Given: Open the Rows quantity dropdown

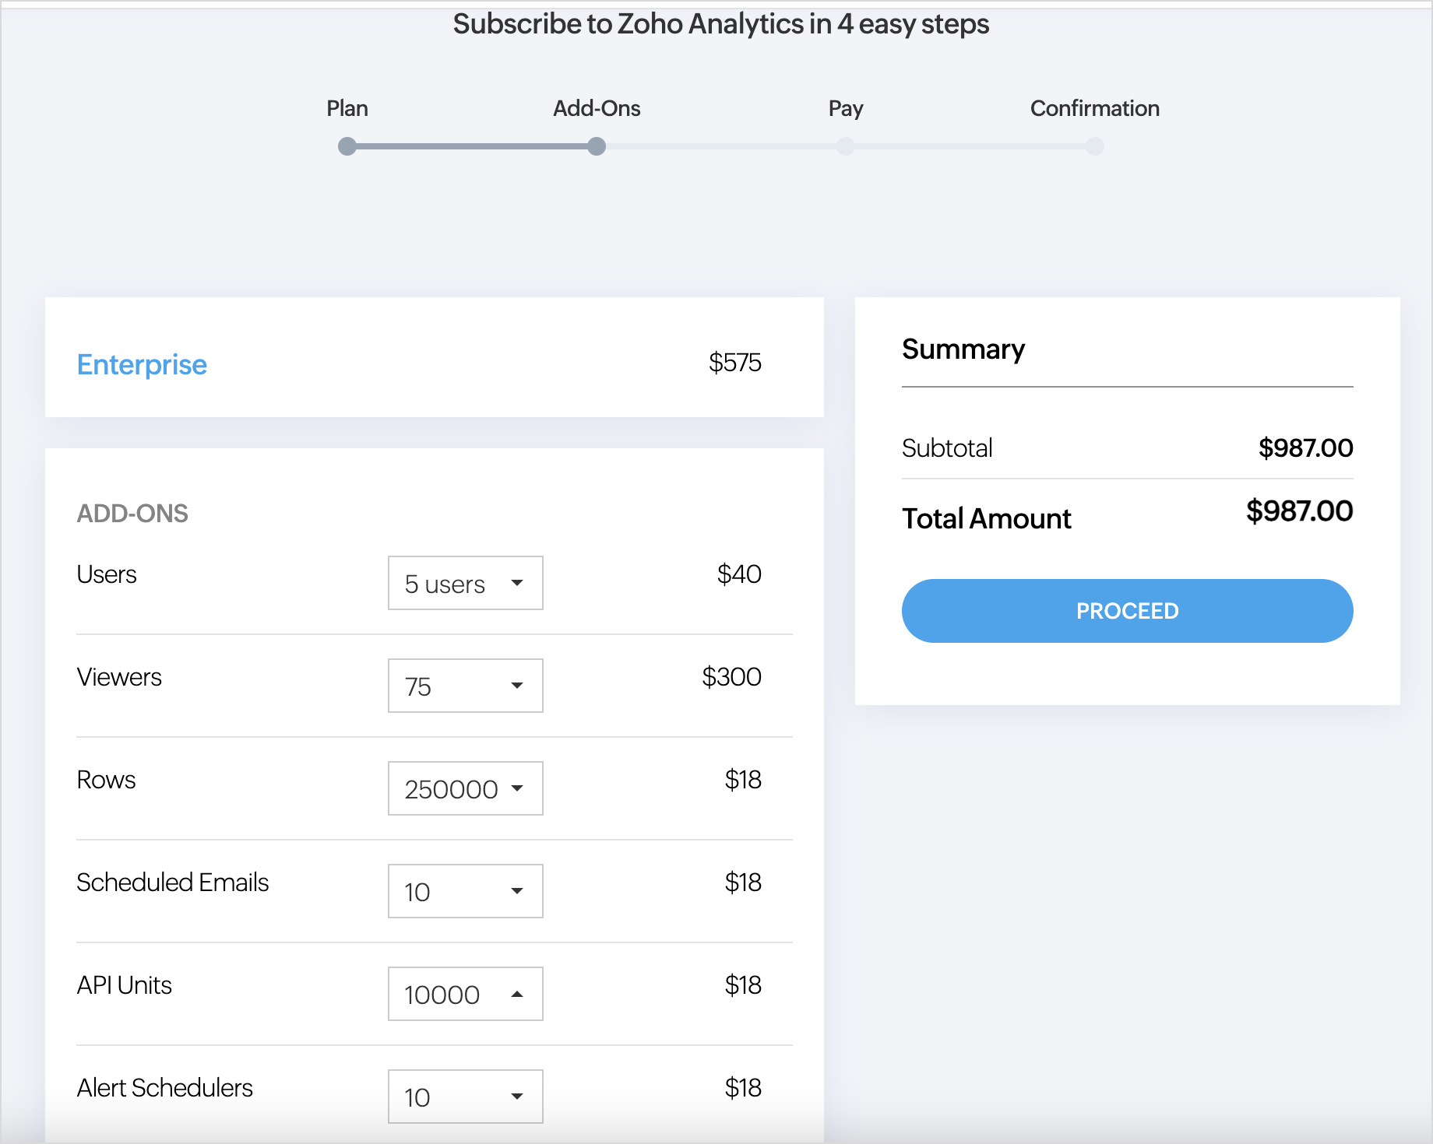Looking at the screenshot, I should click(x=466, y=788).
